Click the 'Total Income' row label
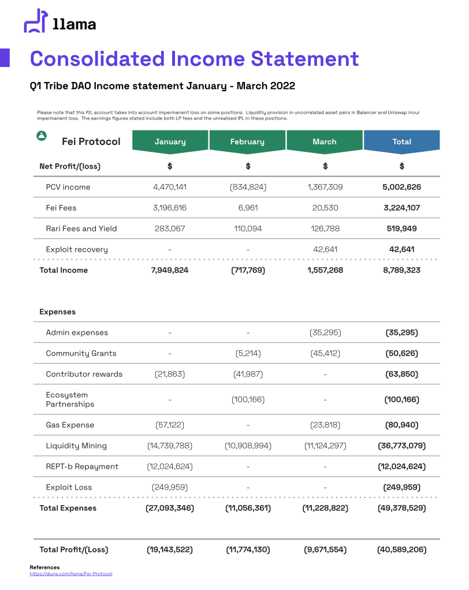Screen dimensions: 469x590 64,270
